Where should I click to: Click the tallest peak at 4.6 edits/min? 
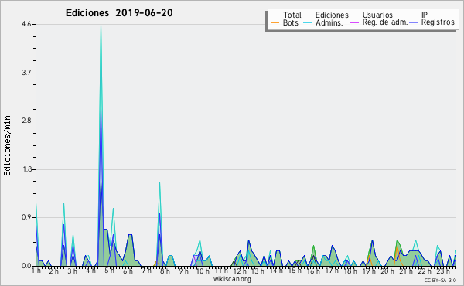click(x=101, y=25)
